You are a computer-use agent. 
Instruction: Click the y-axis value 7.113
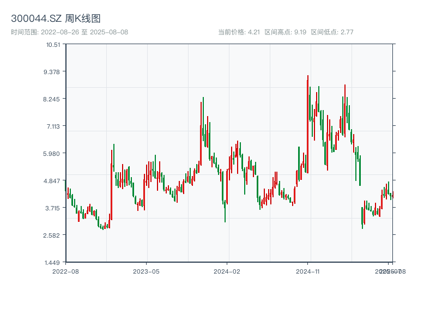point(53,126)
